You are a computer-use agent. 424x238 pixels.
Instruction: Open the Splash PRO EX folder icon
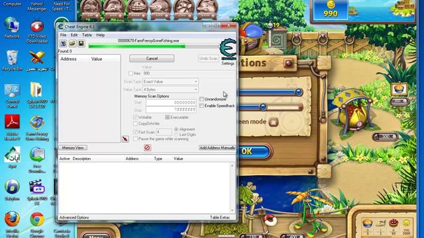tap(37, 95)
